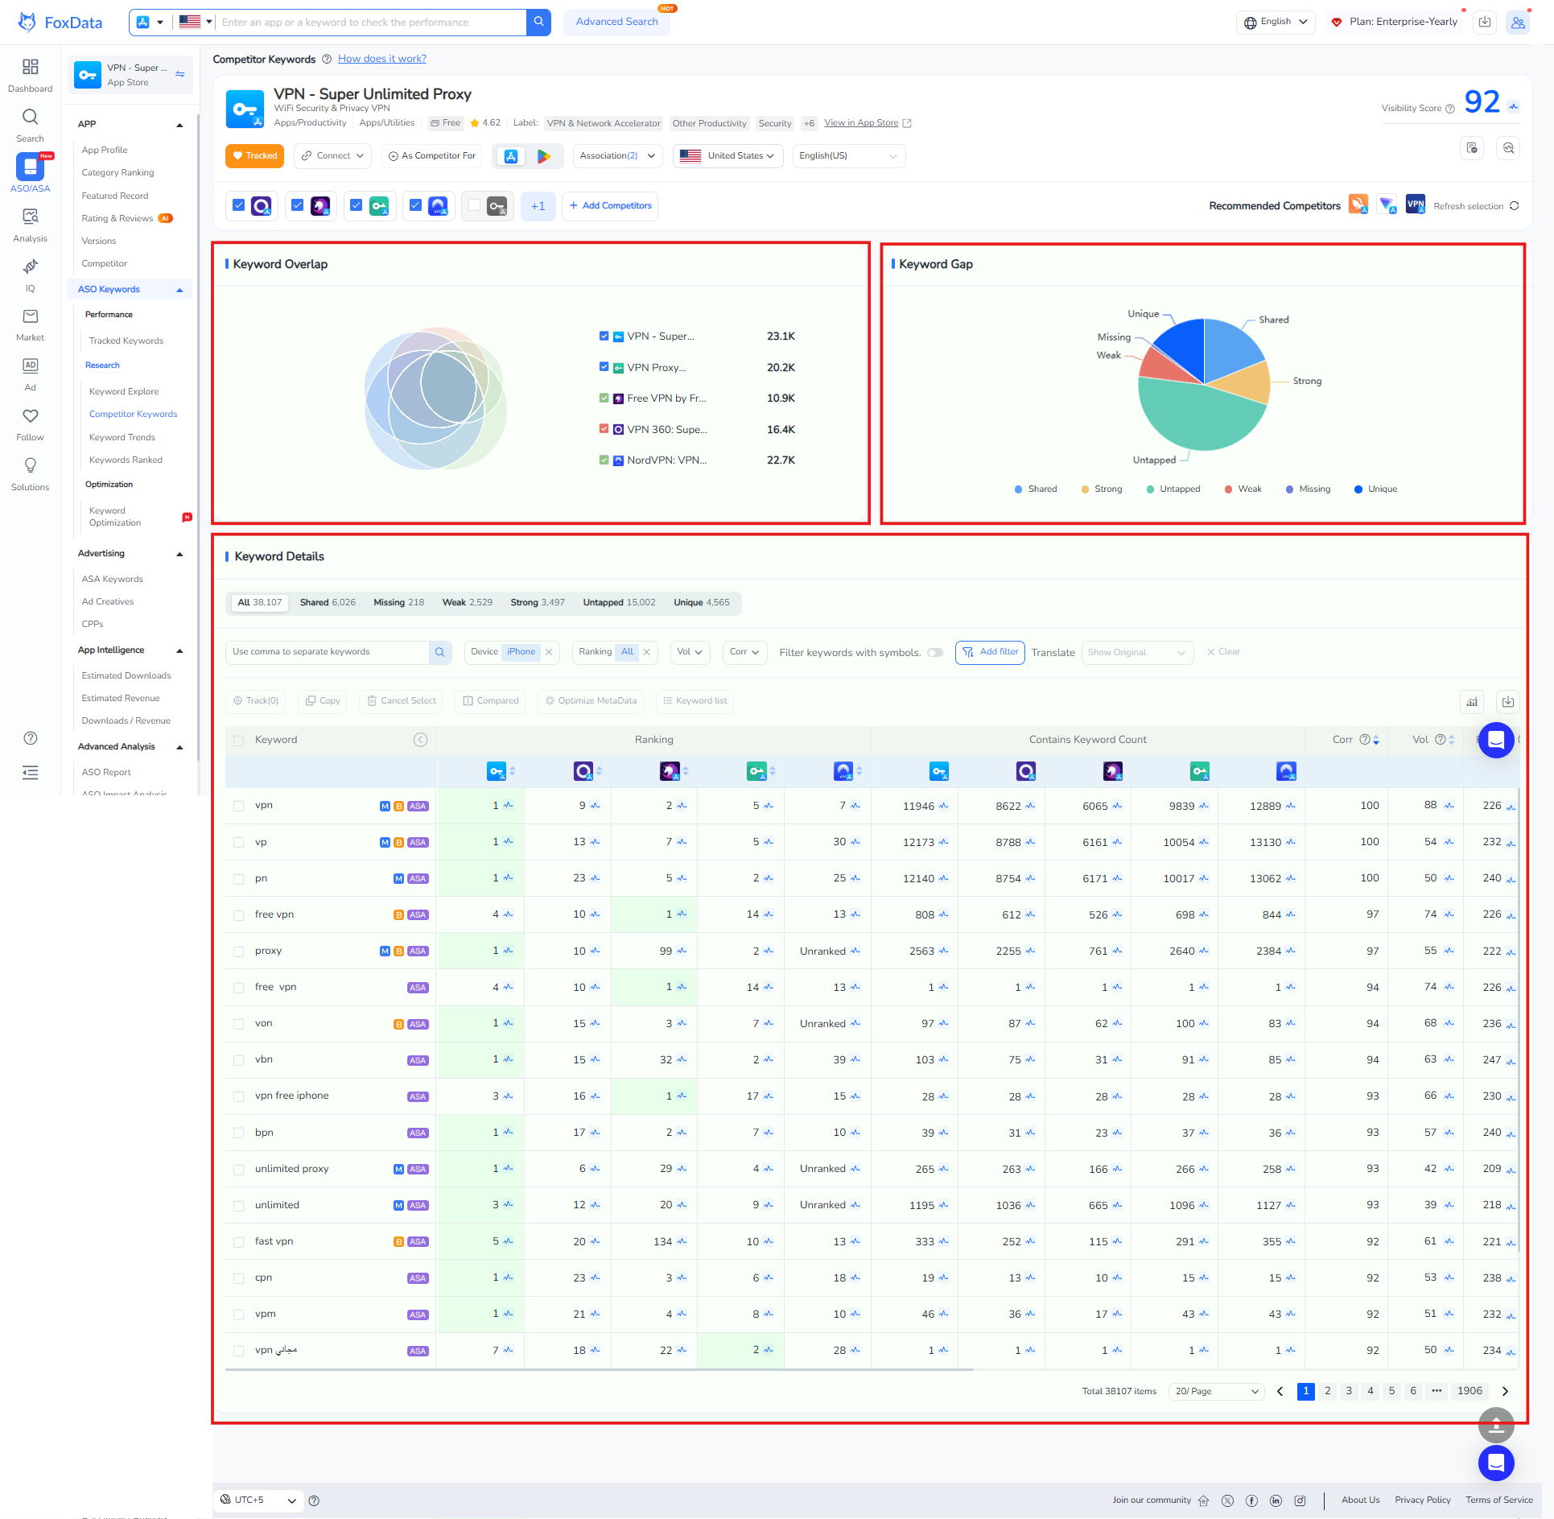Screen dimensions: 1554x1519
Task: Export the keyword details table
Action: (x=1509, y=702)
